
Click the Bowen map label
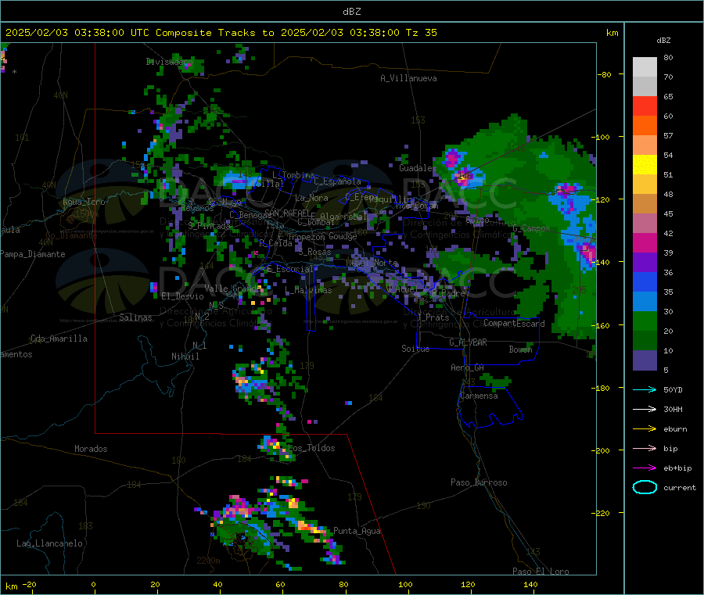click(521, 349)
